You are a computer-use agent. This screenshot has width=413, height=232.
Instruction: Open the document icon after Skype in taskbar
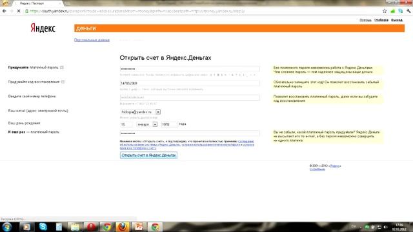pos(59,227)
